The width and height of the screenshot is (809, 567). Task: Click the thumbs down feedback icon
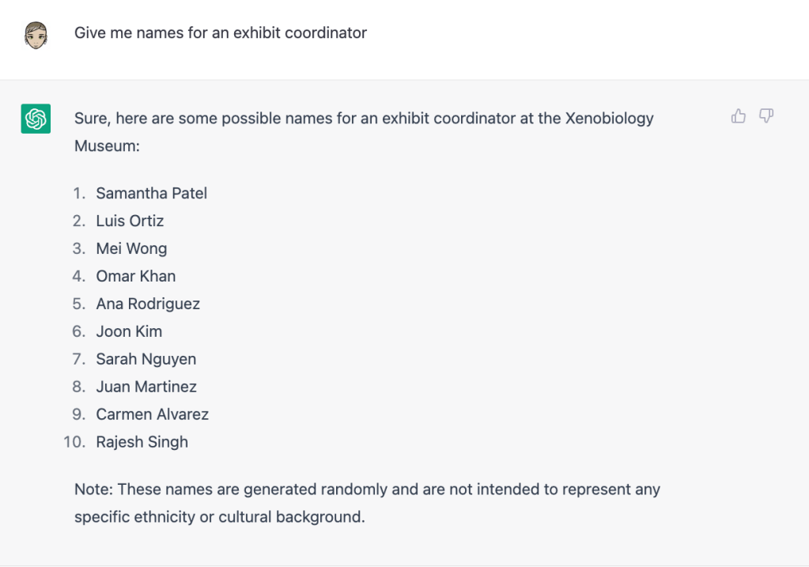pos(766,117)
